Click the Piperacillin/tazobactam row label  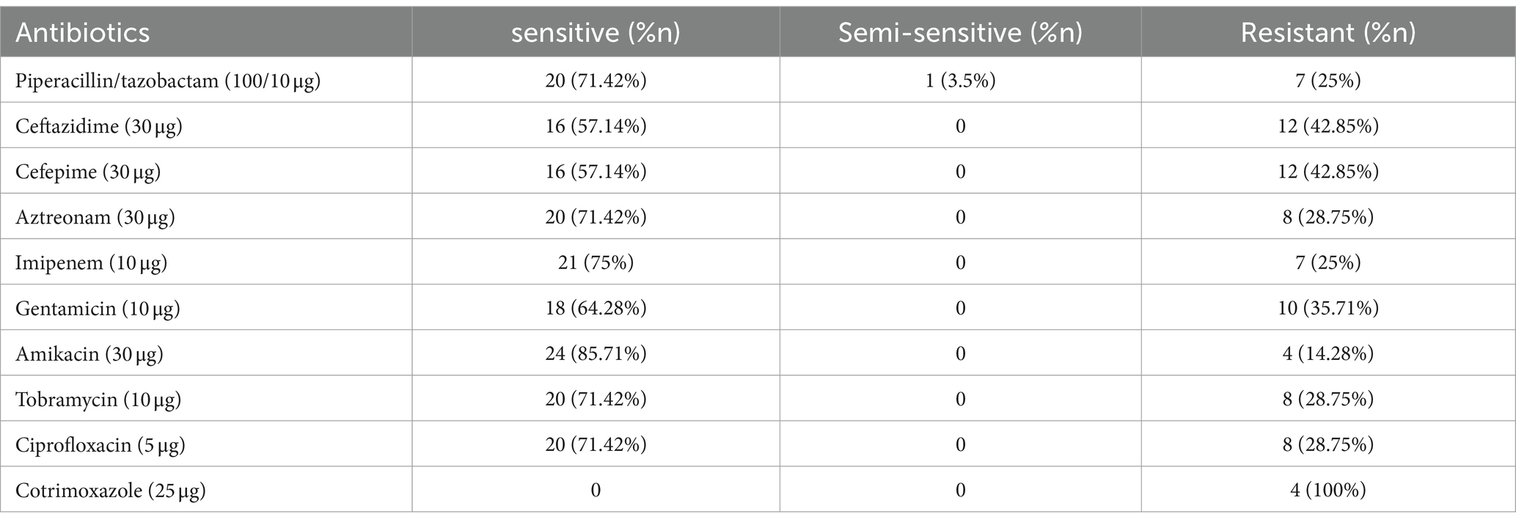tap(168, 81)
